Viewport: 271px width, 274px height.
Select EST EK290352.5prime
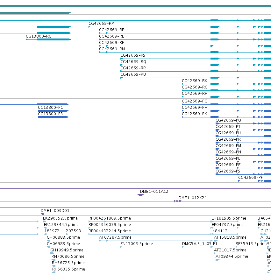[x=60, y=218]
